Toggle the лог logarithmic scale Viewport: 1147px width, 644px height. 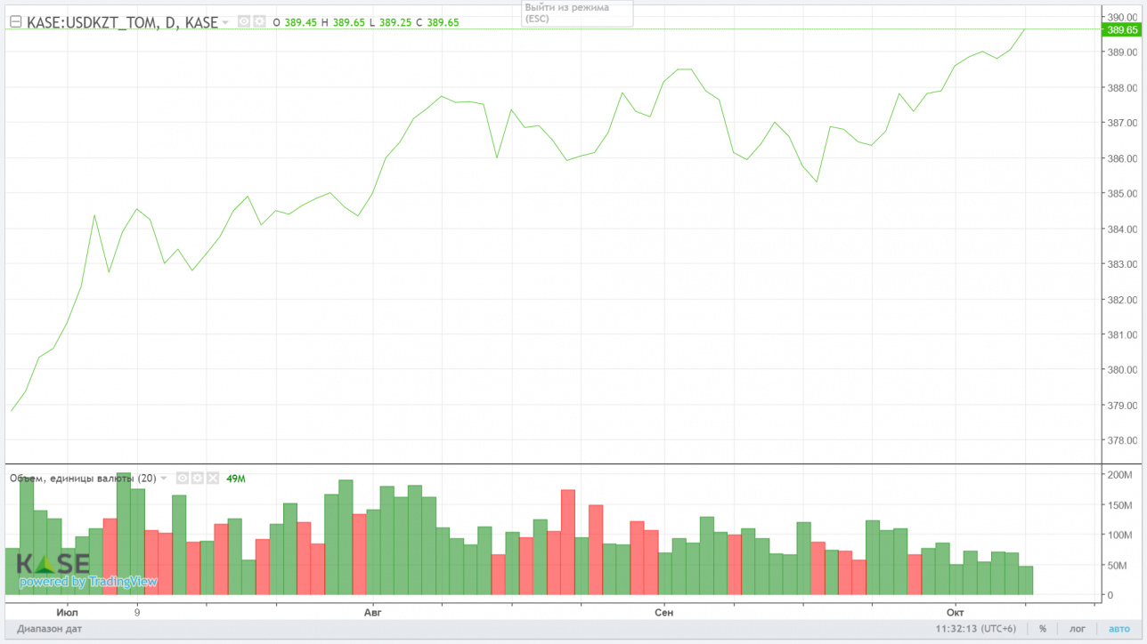pos(1078,629)
